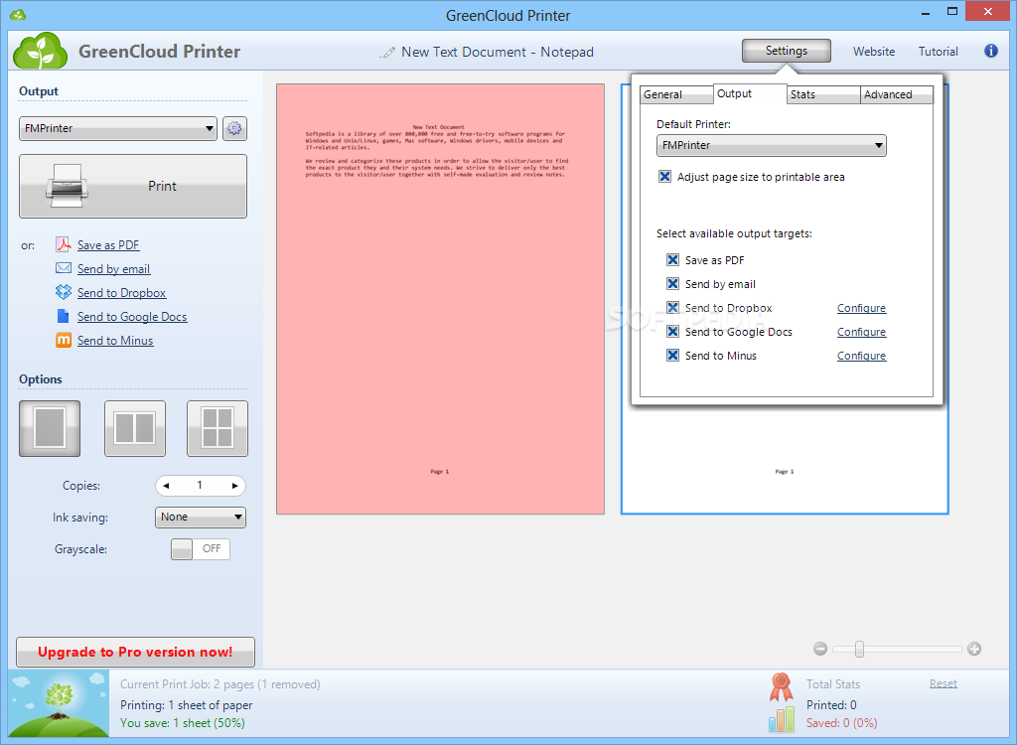Click the Settings button
The image size is (1017, 745).
(x=787, y=51)
